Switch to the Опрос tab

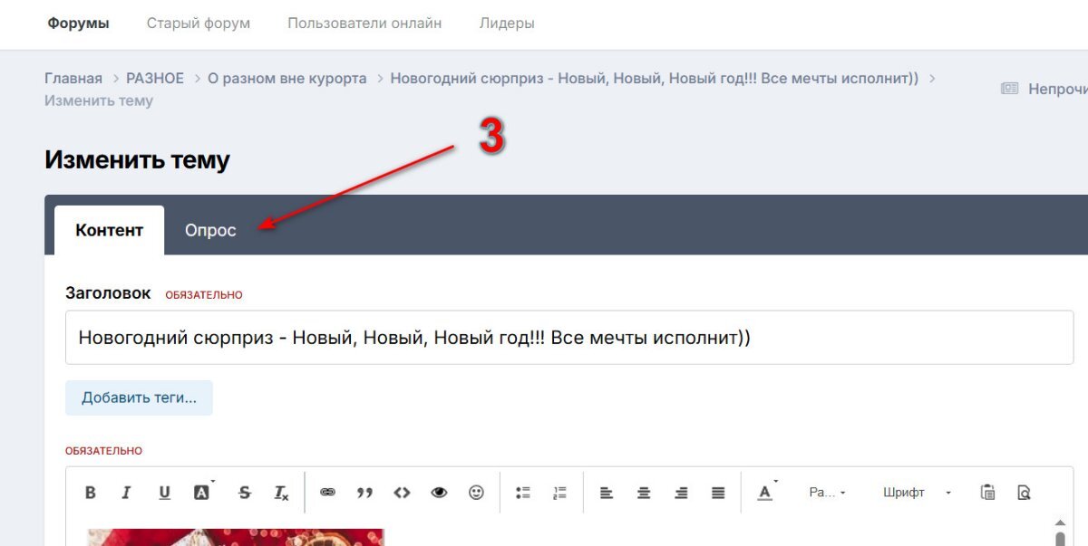(x=210, y=231)
